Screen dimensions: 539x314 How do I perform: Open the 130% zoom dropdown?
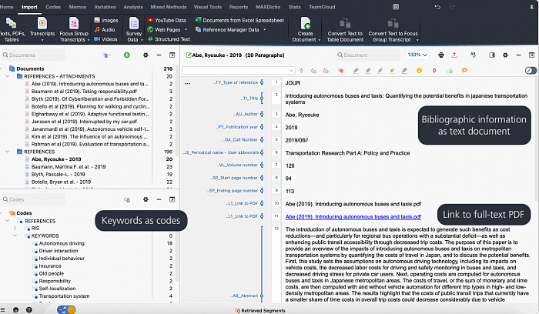pos(417,55)
